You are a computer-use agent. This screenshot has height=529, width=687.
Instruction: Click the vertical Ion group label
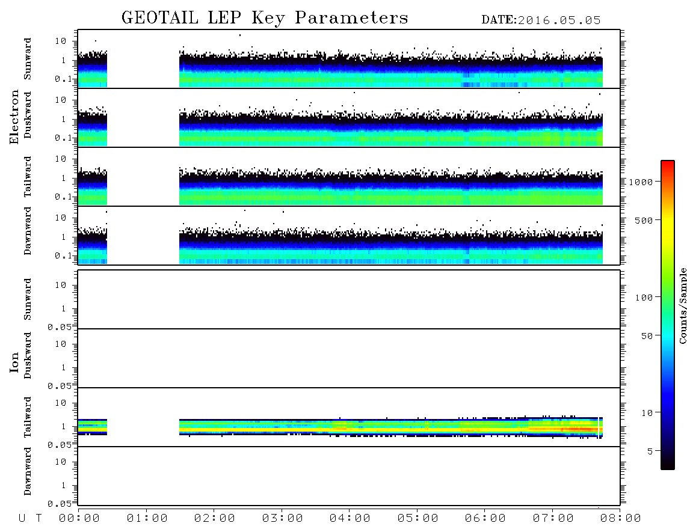pyautogui.click(x=14, y=362)
